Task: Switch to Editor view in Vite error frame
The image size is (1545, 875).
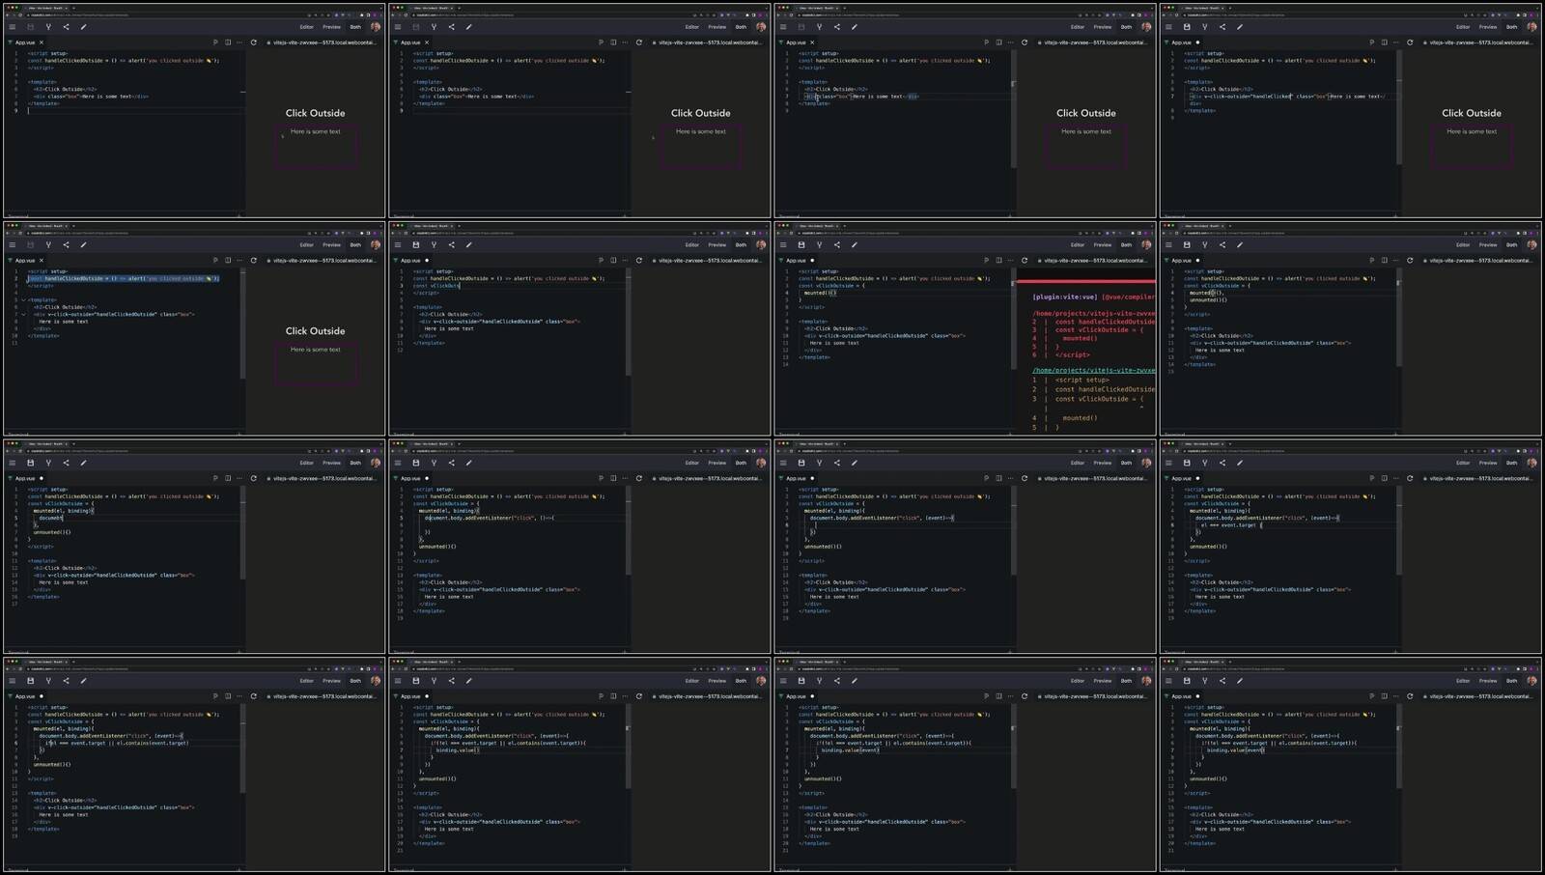Action: (1078, 245)
